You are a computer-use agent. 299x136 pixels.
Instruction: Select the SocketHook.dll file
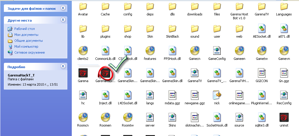[217, 117]
